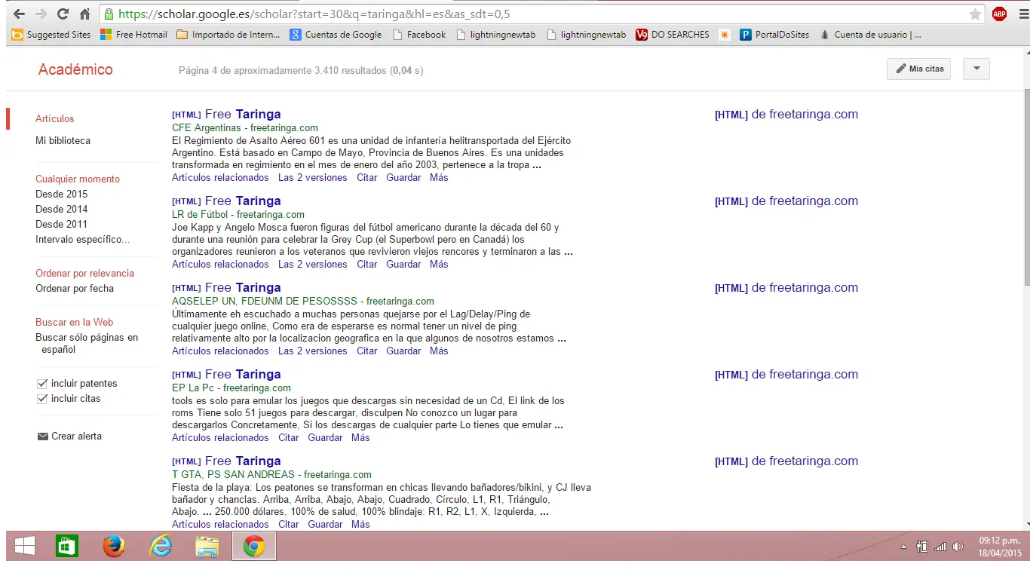Choose Buscar sólo páginas en español
This screenshot has height=579, width=1030.
pyautogui.click(x=87, y=344)
